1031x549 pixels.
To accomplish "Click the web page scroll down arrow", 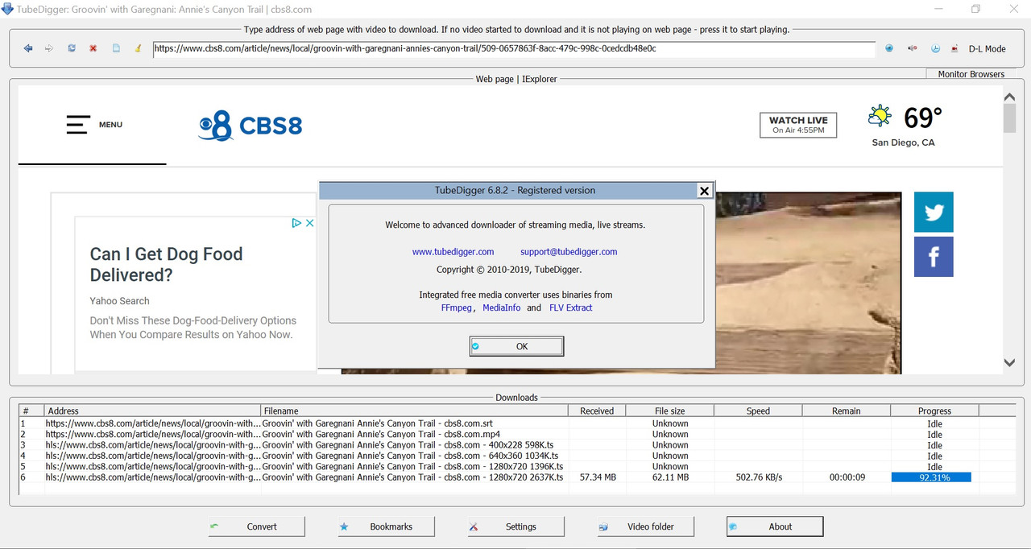I will click(x=1009, y=363).
